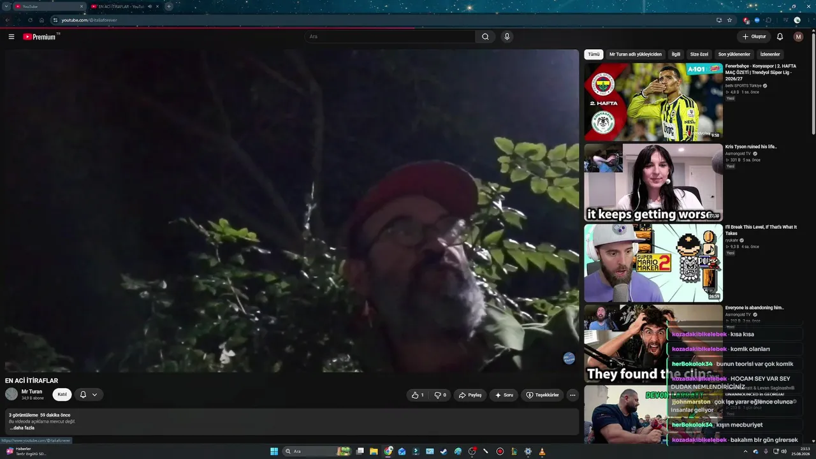816x459 pixels.
Task: Open File Explorer from the taskbar
Action: pos(374,451)
